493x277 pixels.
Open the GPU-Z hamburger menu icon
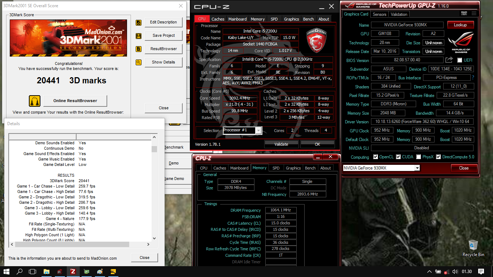point(474,13)
